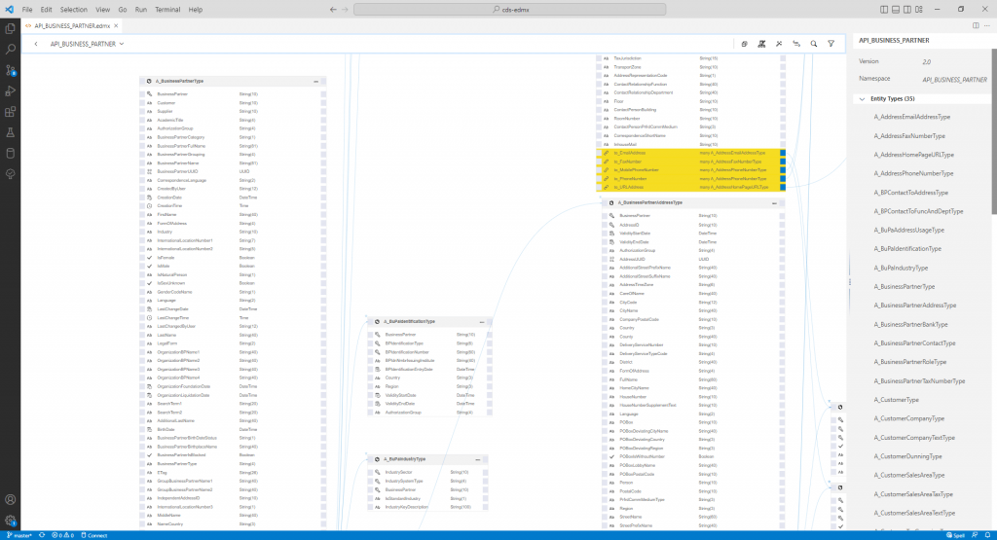Click the right panel vertical scrollbar

pyautogui.click(x=994, y=132)
